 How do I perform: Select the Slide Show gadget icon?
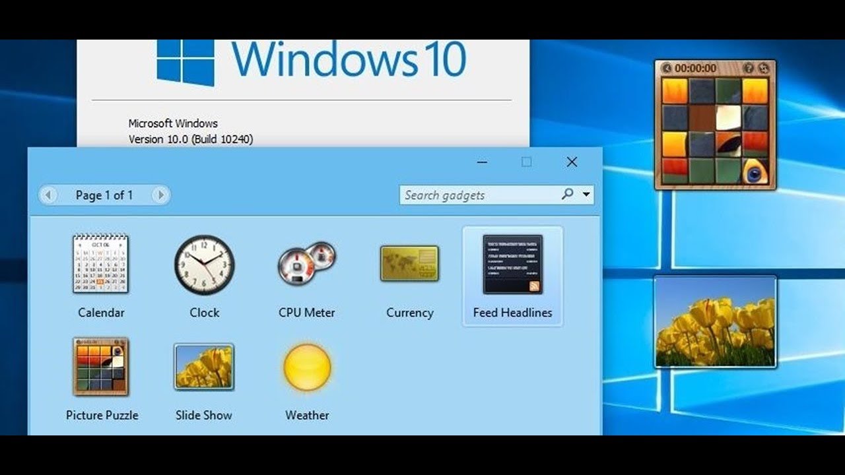tap(204, 366)
